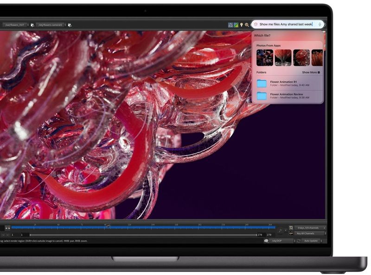The image size is (371, 275).
Task: Open the /obj/DOP simulation dropdown
Action: pyautogui.click(x=282, y=241)
